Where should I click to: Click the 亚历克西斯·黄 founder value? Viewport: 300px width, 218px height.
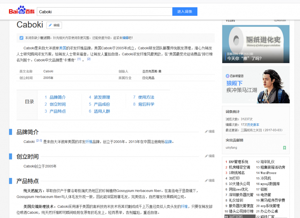152,71
